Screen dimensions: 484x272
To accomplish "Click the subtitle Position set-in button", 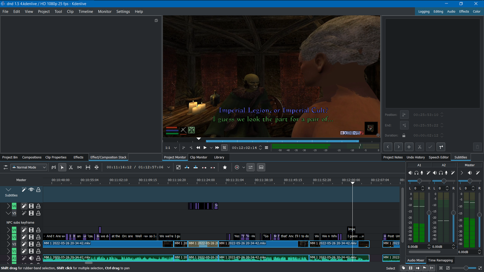I will click(404, 115).
